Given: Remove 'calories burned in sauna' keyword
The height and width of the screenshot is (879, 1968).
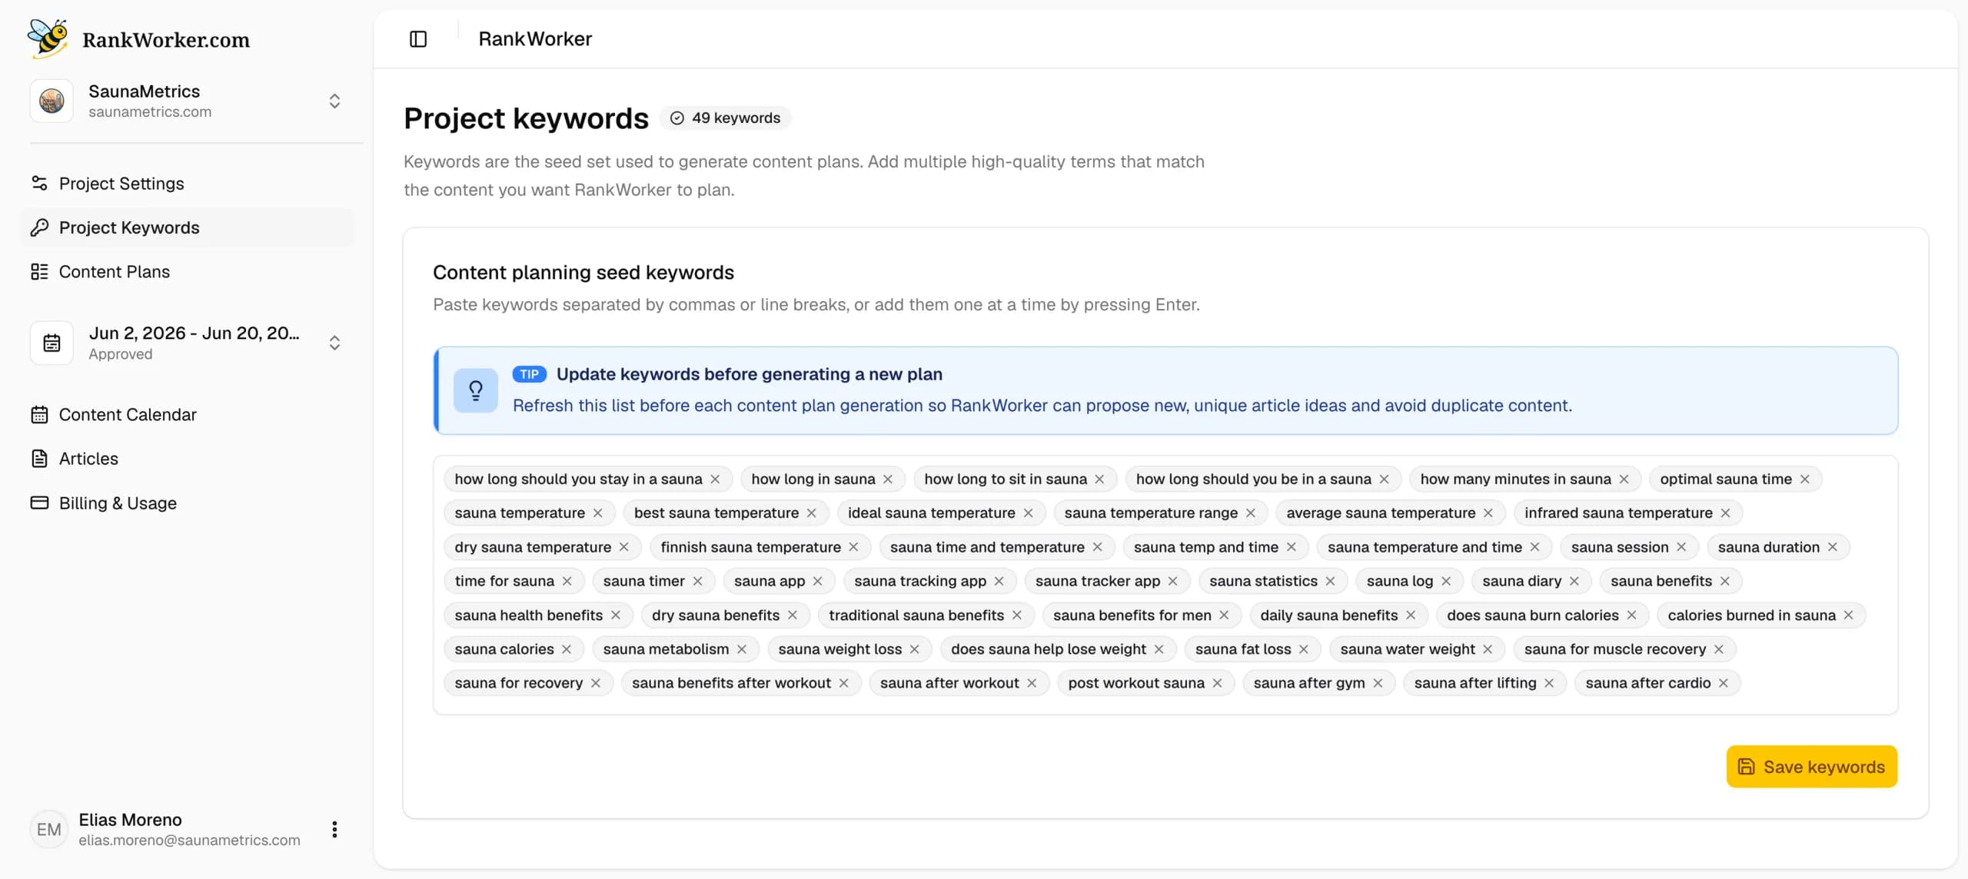Looking at the screenshot, I should point(1848,615).
